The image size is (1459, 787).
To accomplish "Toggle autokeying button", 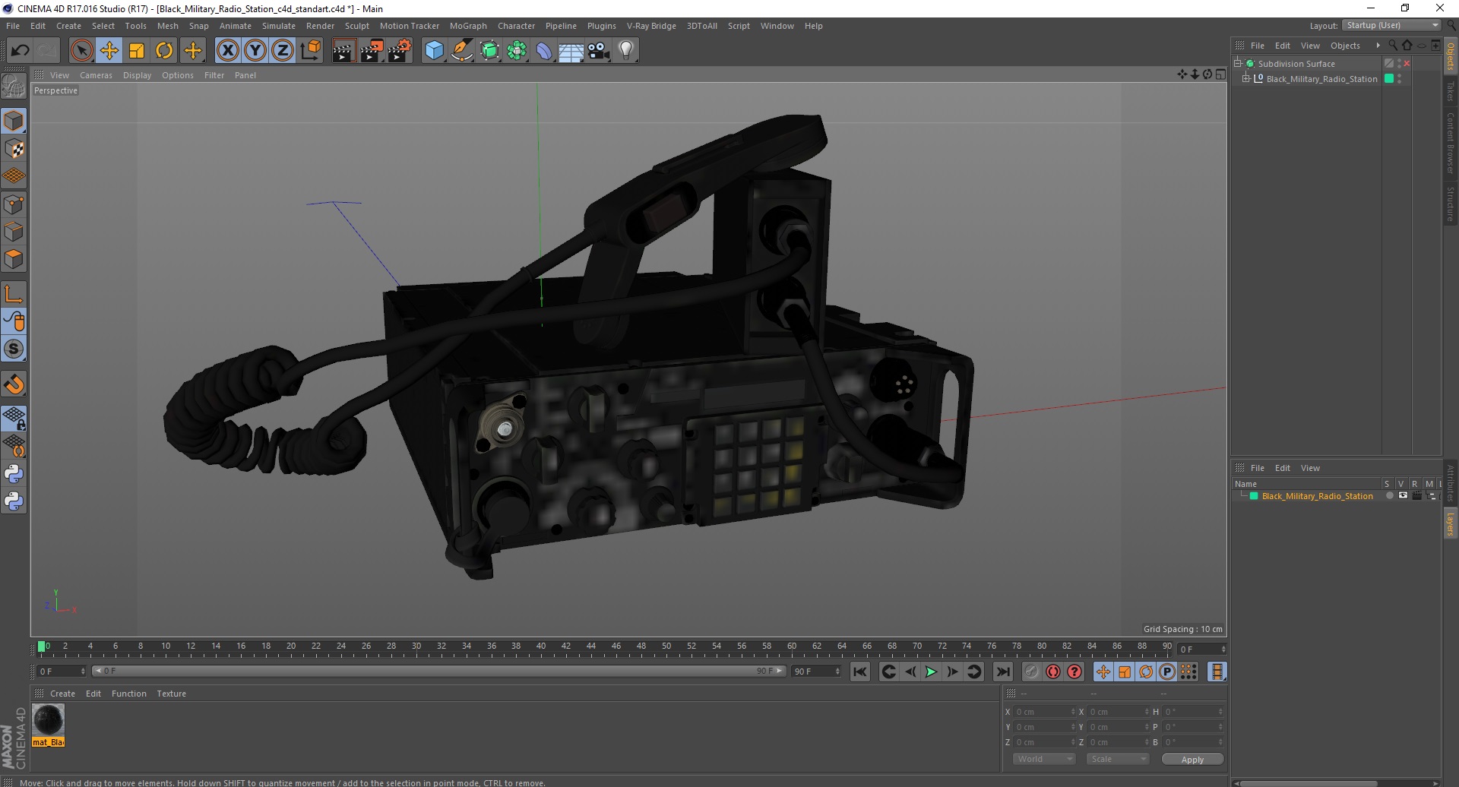I will (x=1053, y=672).
